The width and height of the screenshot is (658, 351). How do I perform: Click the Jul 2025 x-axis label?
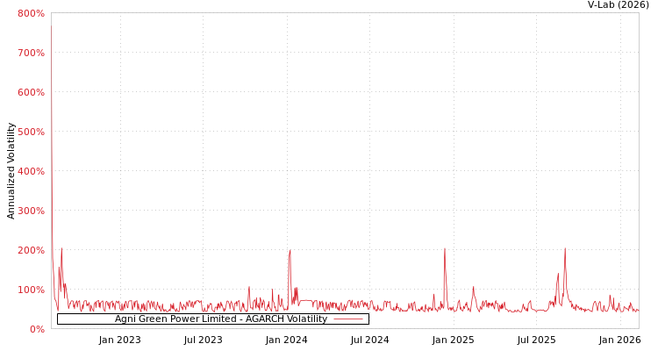click(536, 340)
